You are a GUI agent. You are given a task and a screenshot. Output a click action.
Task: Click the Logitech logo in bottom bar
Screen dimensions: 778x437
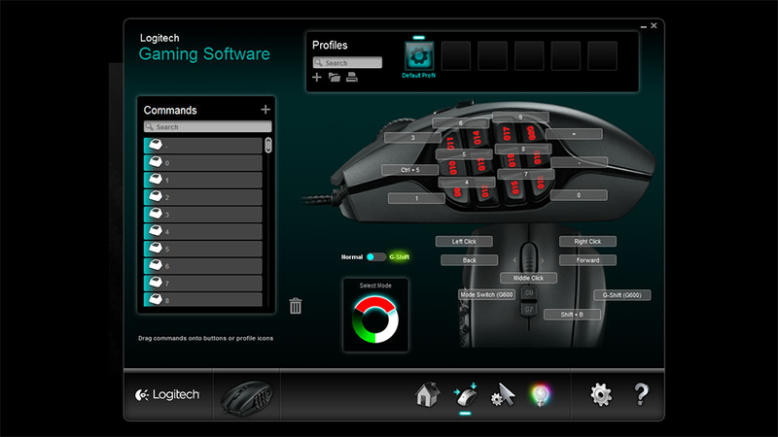[x=167, y=394]
